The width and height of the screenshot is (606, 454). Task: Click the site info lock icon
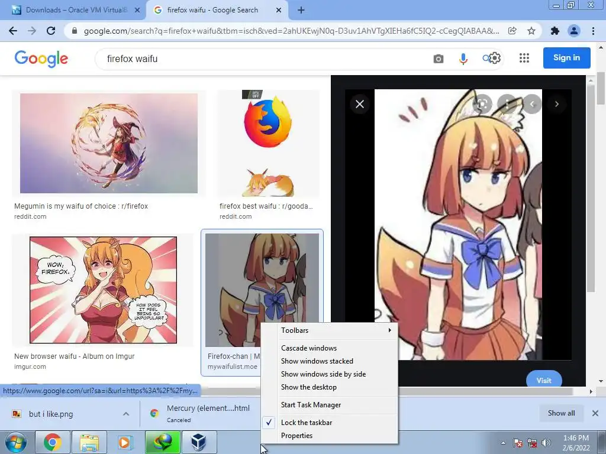click(x=75, y=31)
